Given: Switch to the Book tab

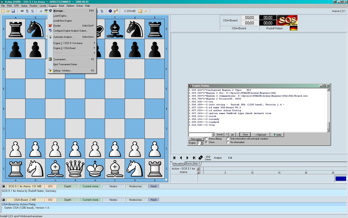Looking at the screenshot, I should coord(189,164).
